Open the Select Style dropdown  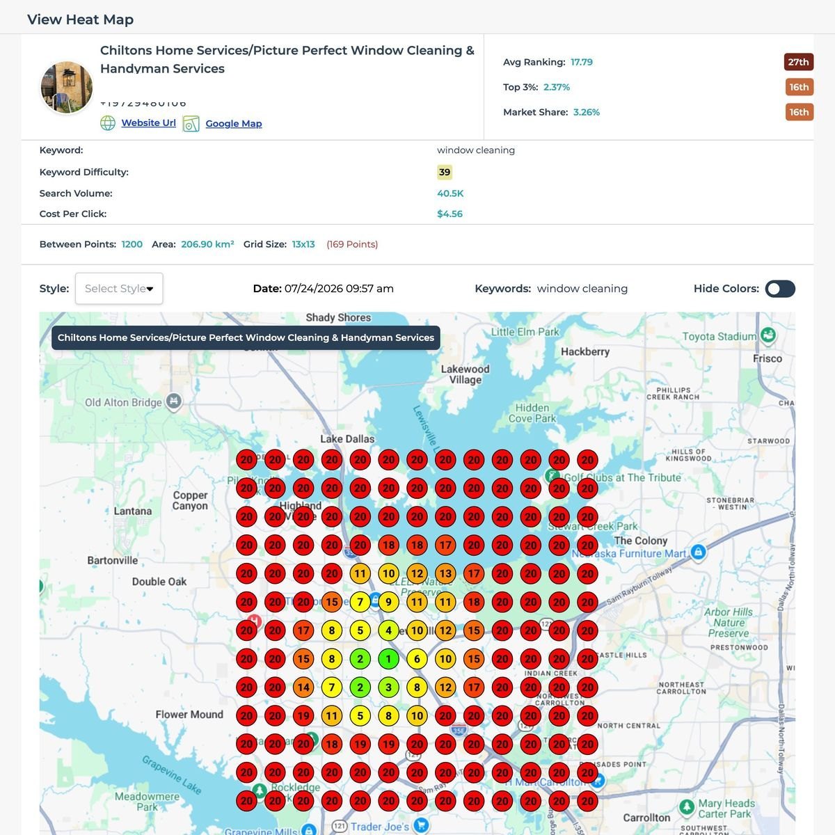[119, 288]
